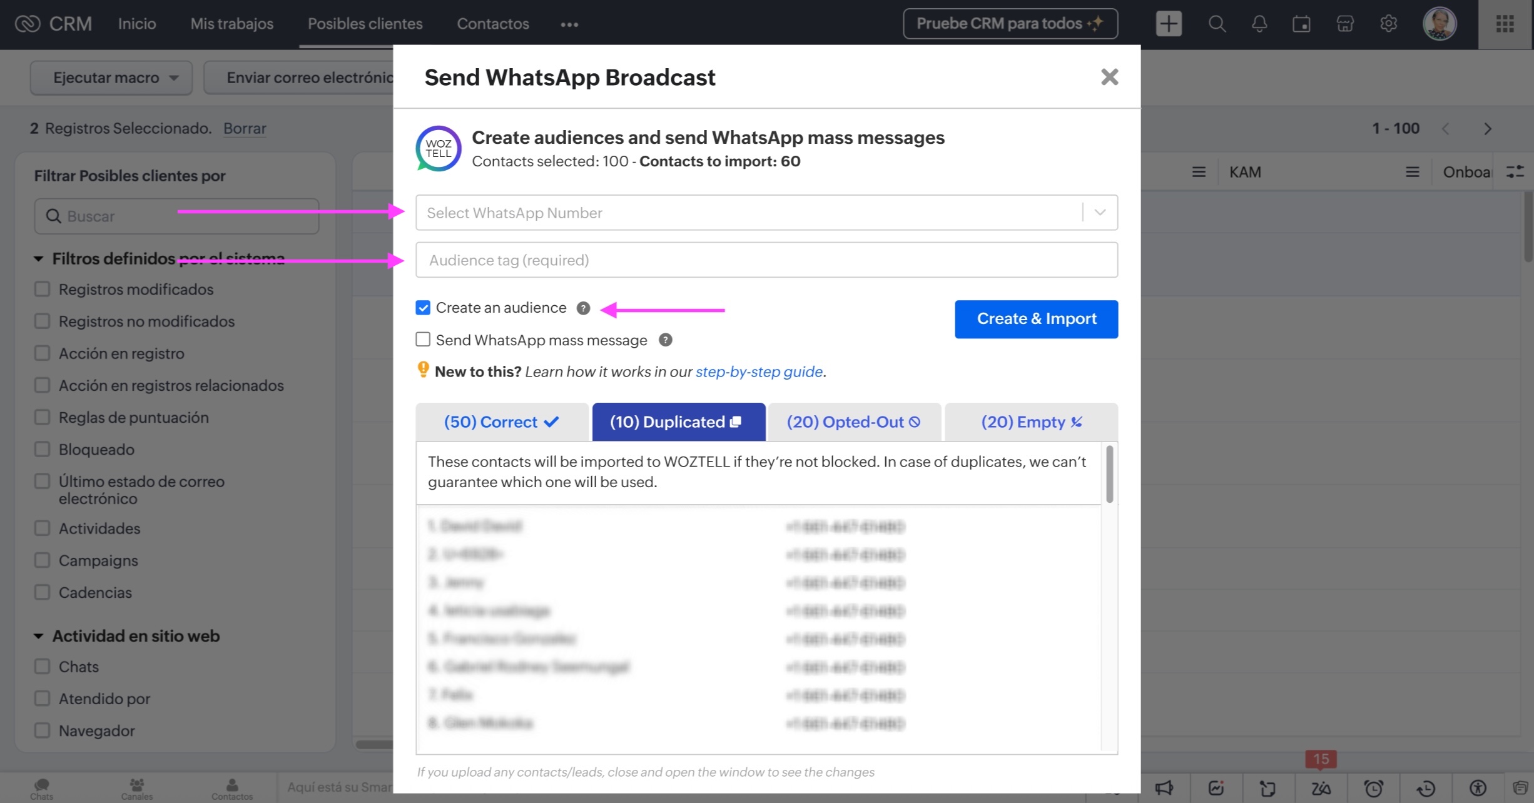Open the settings gear icon
This screenshot has width=1534, height=803.
[1388, 24]
